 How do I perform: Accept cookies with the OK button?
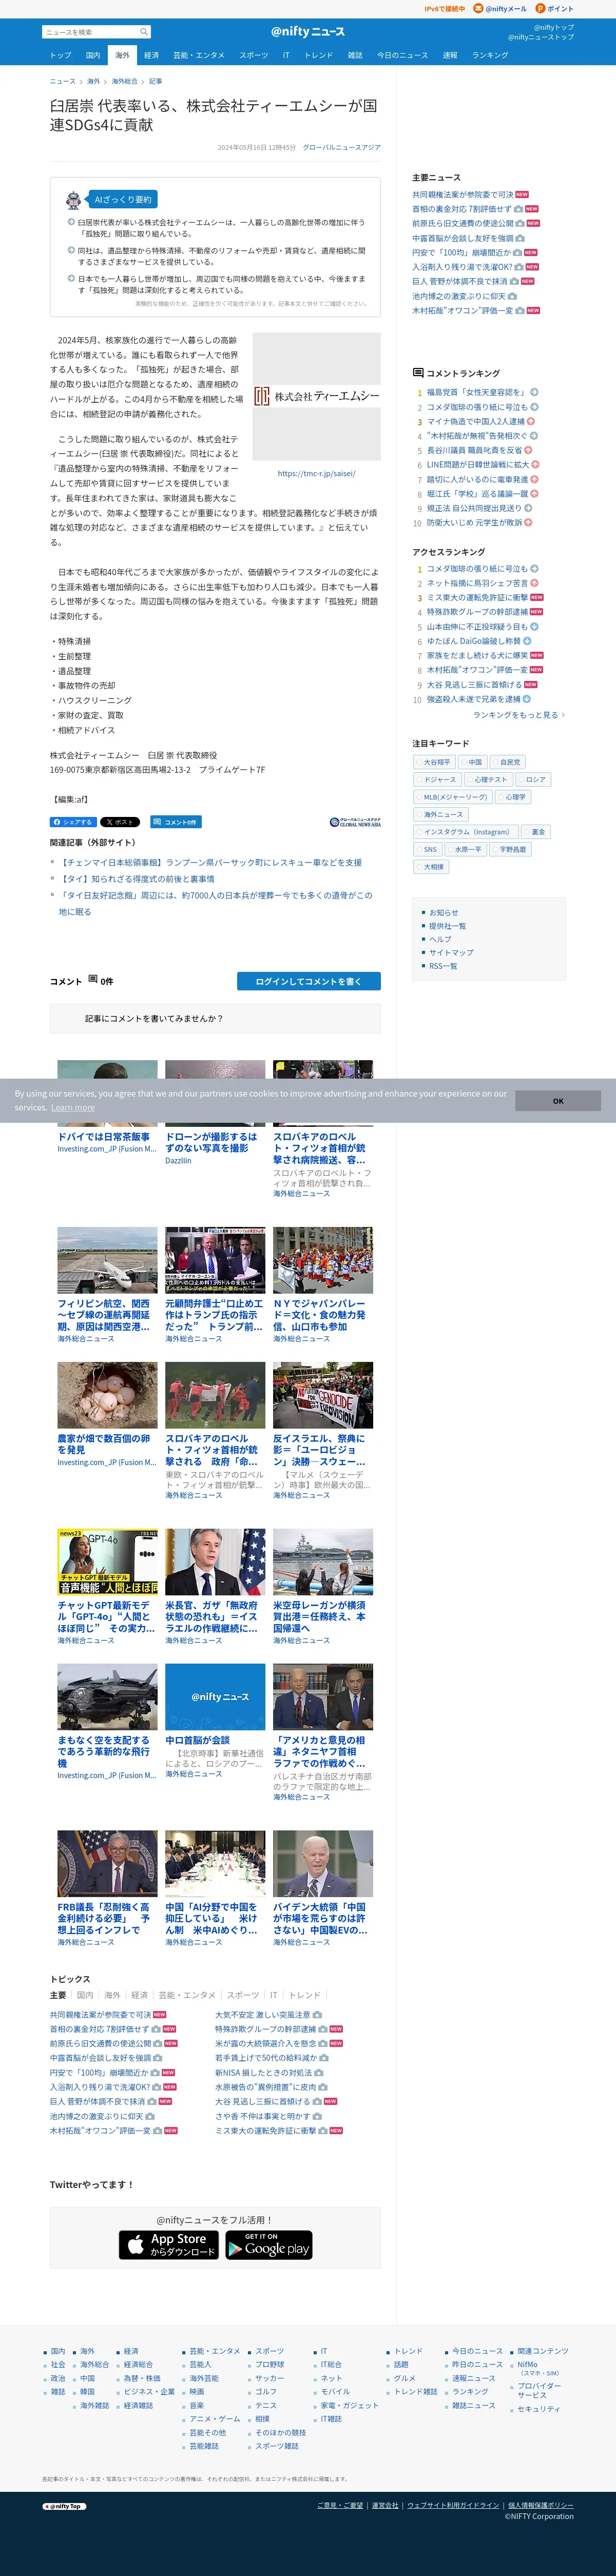point(558,1100)
